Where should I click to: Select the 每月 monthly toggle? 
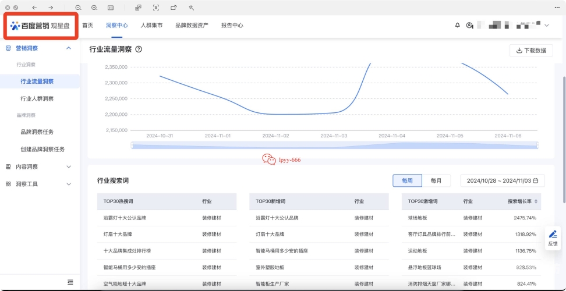click(x=436, y=180)
